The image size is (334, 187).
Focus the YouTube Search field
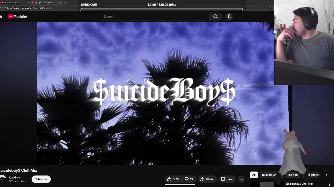coord(154,17)
